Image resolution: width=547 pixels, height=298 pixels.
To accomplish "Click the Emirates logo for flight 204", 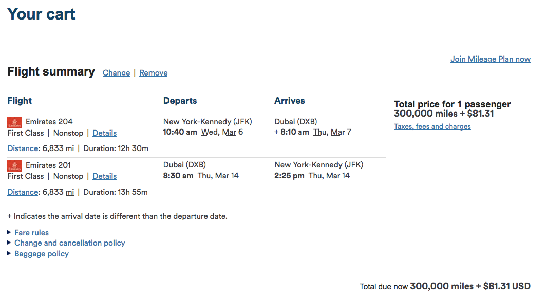I will [14, 122].
